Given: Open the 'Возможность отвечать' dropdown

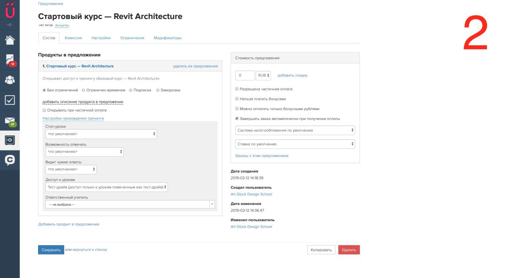Looking at the screenshot, I should (85, 152).
